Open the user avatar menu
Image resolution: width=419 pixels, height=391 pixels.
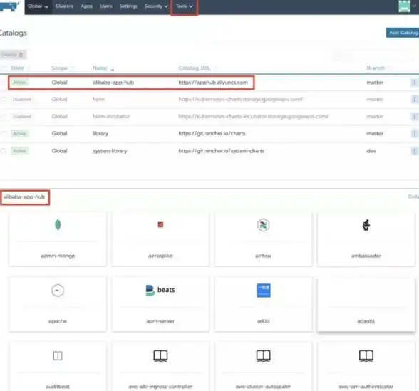405,6
